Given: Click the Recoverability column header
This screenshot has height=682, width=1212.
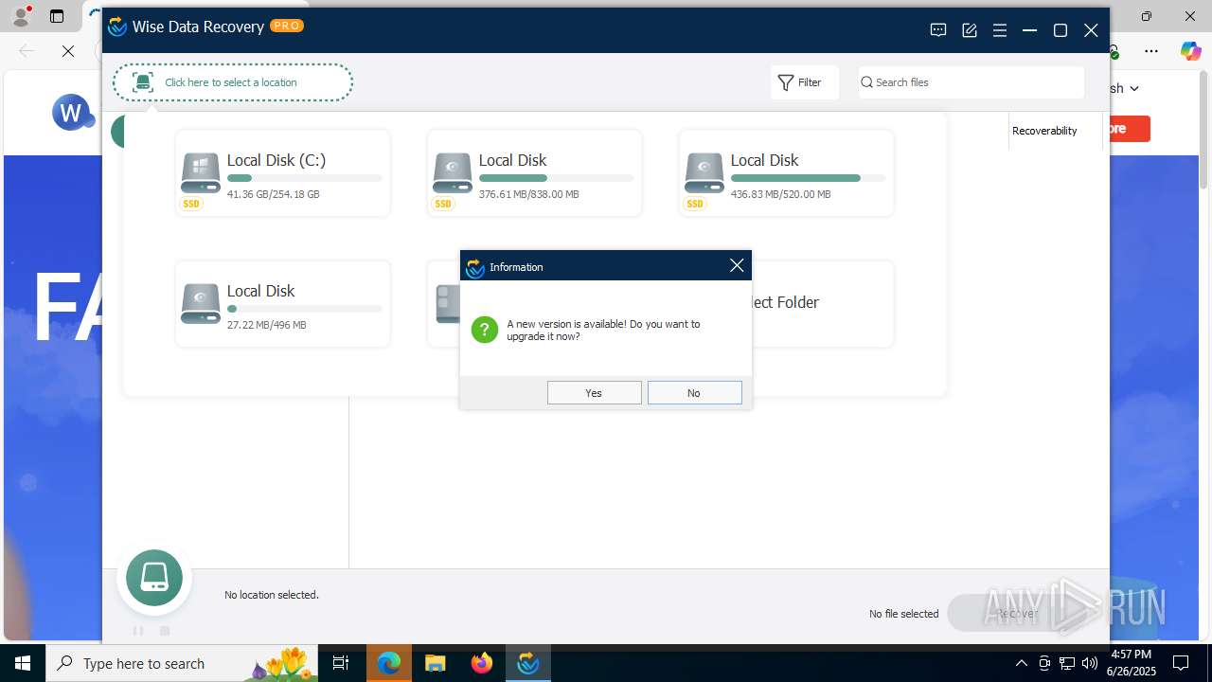Looking at the screenshot, I should [x=1044, y=131].
